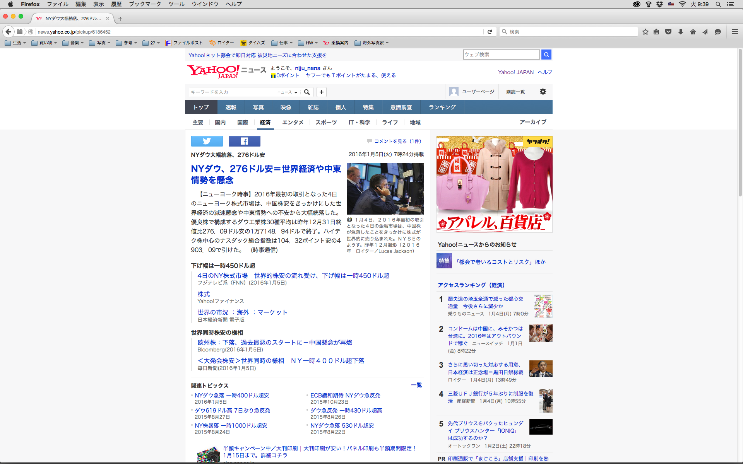Open the ブックマーク menu in menu bar
743x464 pixels.
coord(145,4)
